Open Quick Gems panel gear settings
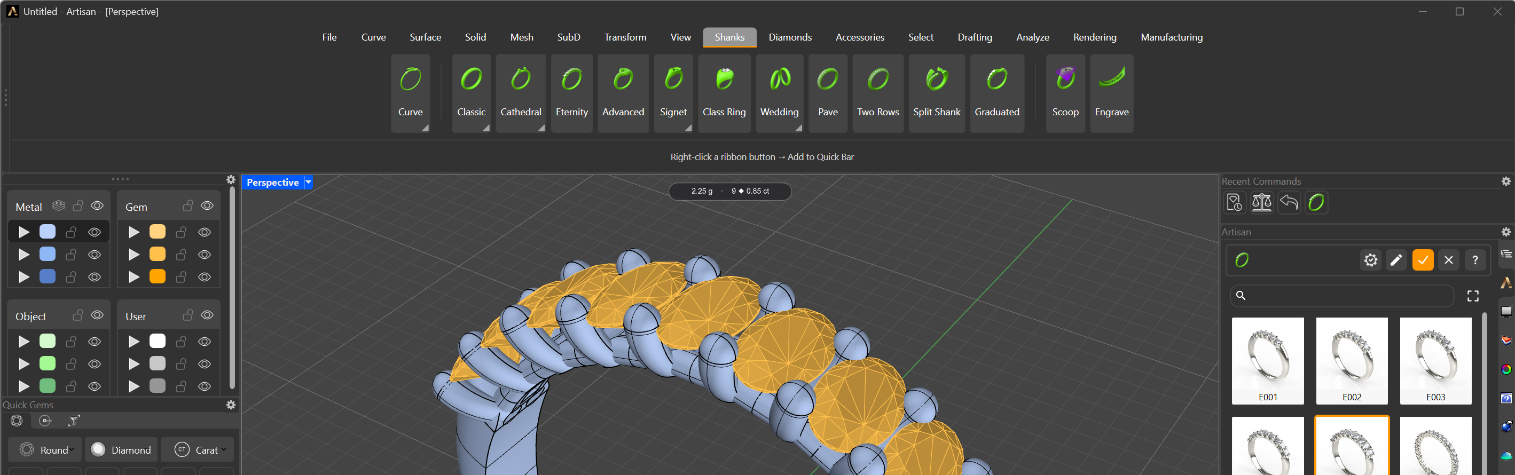This screenshot has width=1515, height=475. [231, 405]
